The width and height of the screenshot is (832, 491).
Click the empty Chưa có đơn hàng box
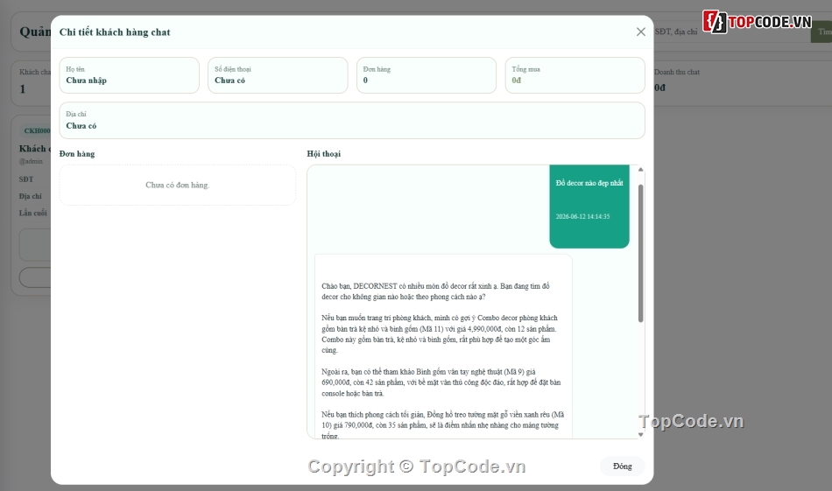coord(177,185)
